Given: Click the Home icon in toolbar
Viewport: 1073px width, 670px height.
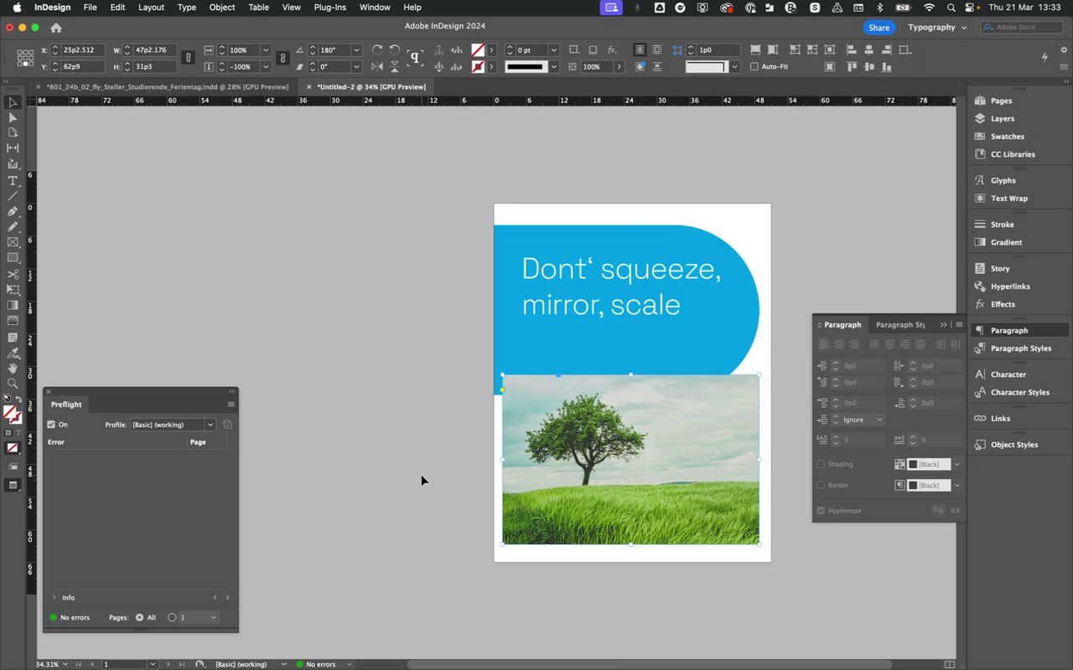Looking at the screenshot, I should [x=56, y=28].
